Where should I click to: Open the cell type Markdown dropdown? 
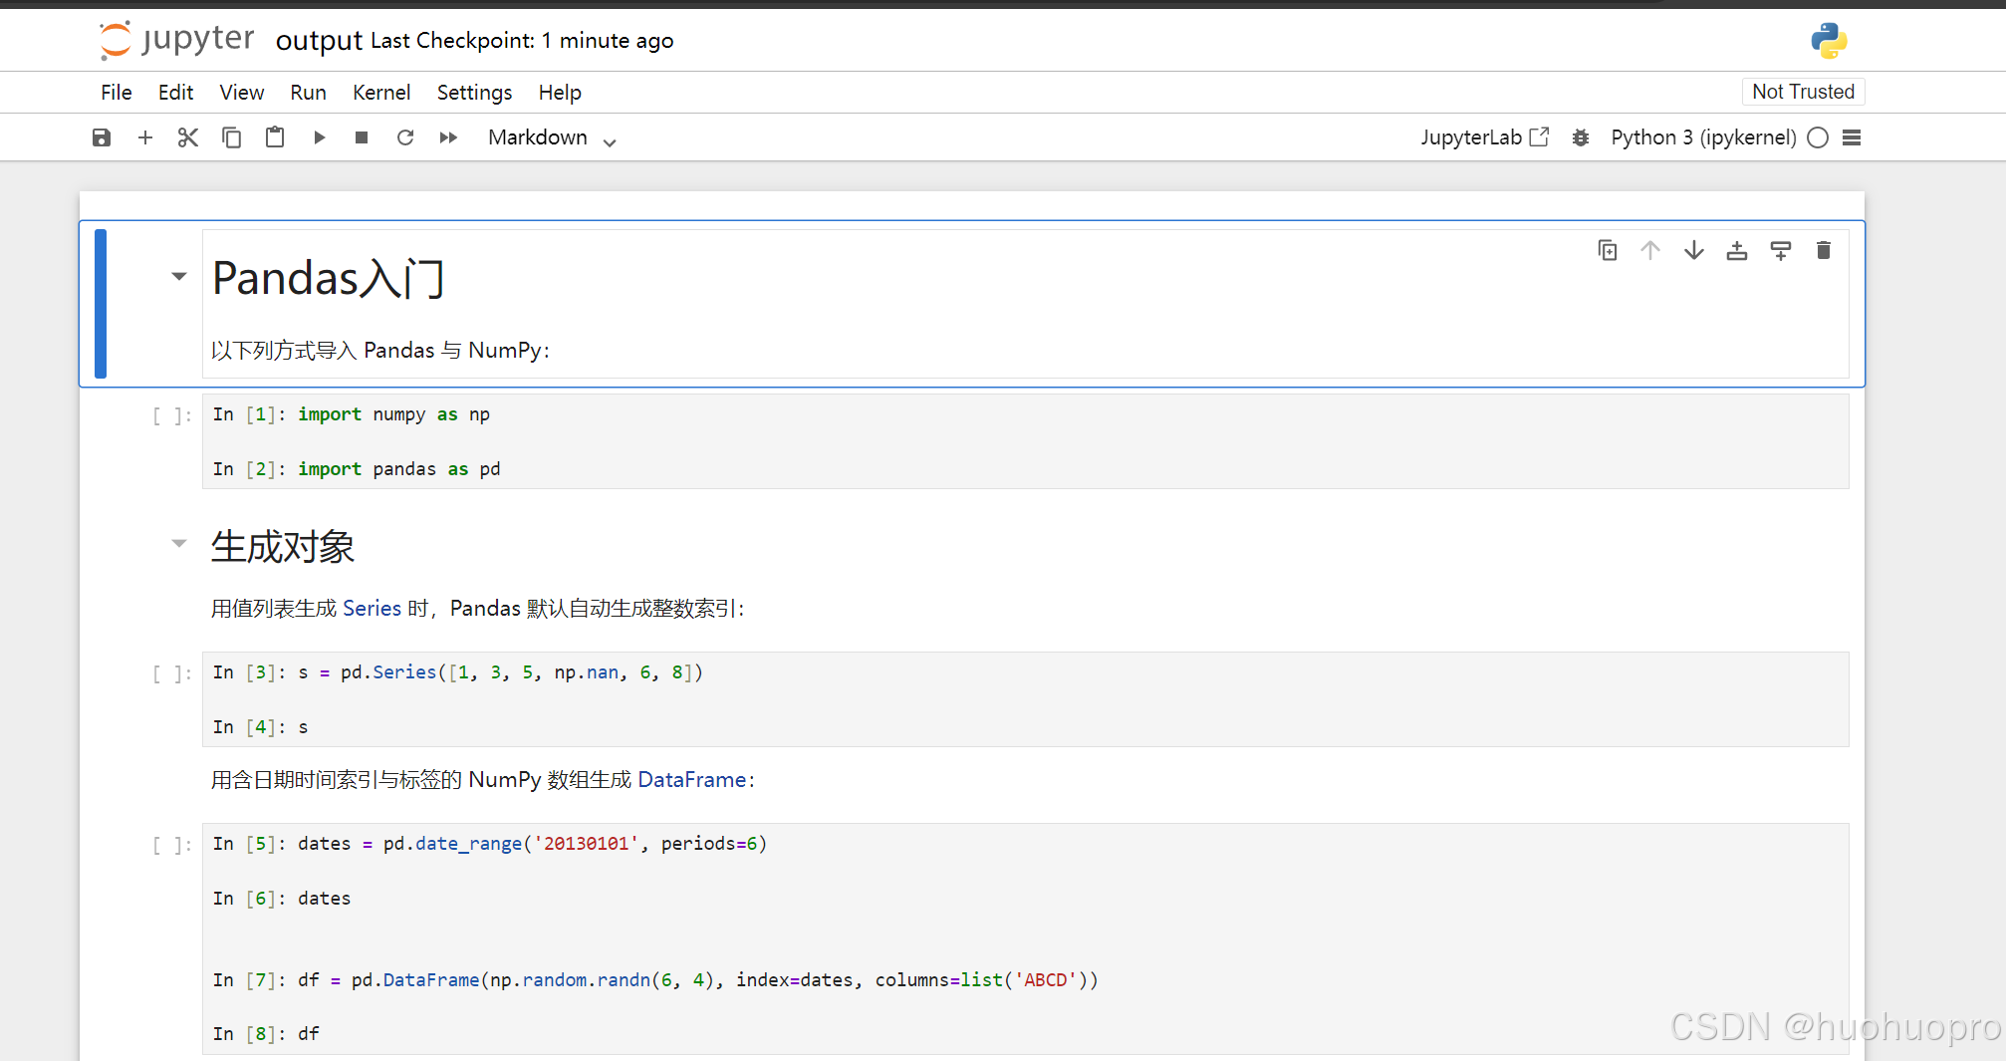552,137
